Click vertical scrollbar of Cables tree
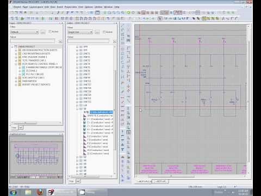 (115, 111)
